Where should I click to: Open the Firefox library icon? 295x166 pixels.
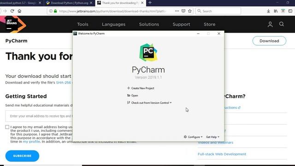[x=276, y=11]
